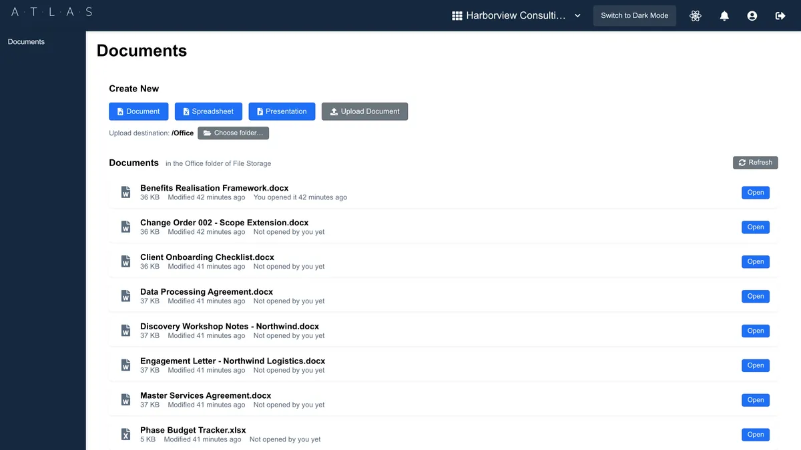
Task: Open Benefits Realisation Framework.docx
Action: (756, 192)
